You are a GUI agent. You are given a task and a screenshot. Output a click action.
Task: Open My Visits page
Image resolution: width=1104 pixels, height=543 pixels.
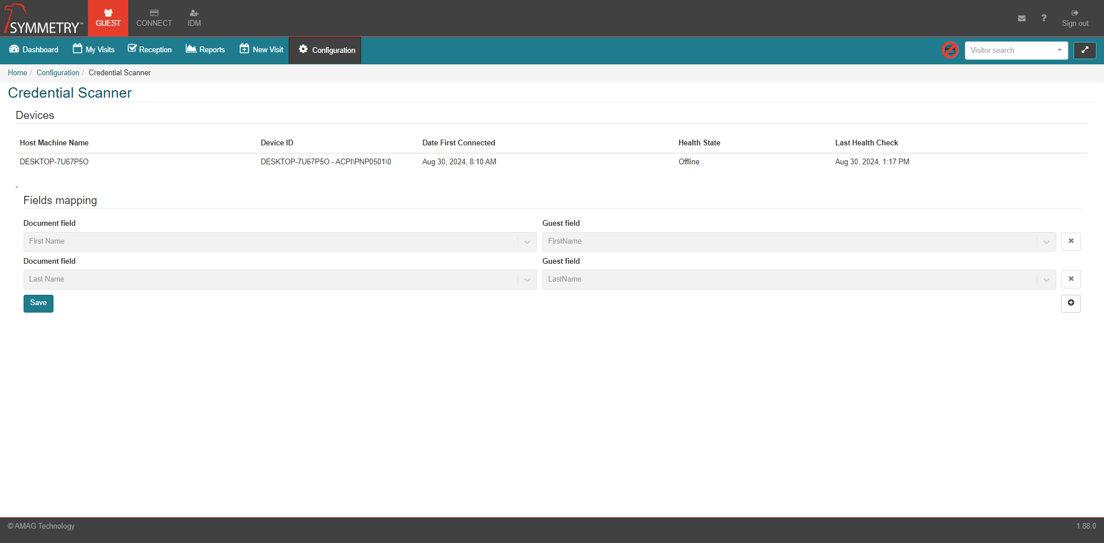94,50
